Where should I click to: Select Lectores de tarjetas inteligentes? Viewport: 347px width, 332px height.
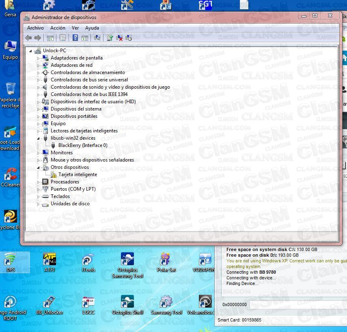click(84, 131)
